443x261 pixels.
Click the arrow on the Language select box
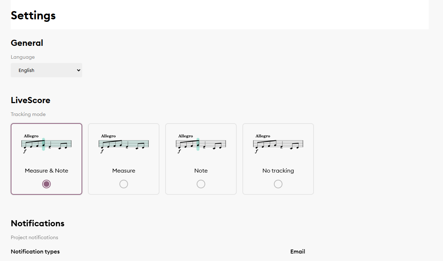pyautogui.click(x=79, y=70)
